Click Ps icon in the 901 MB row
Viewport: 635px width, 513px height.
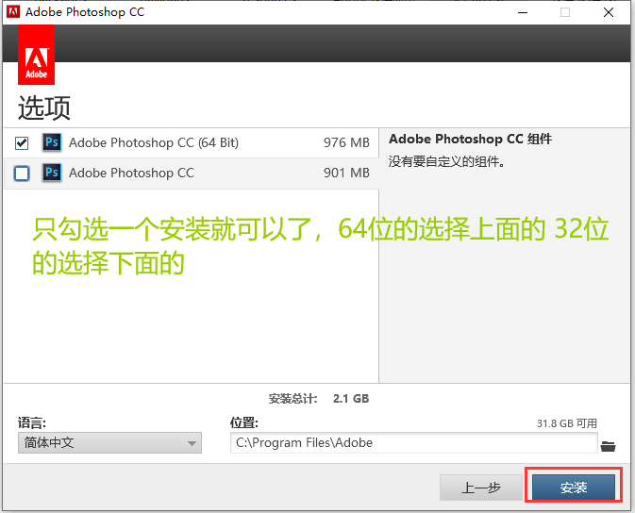(x=52, y=173)
